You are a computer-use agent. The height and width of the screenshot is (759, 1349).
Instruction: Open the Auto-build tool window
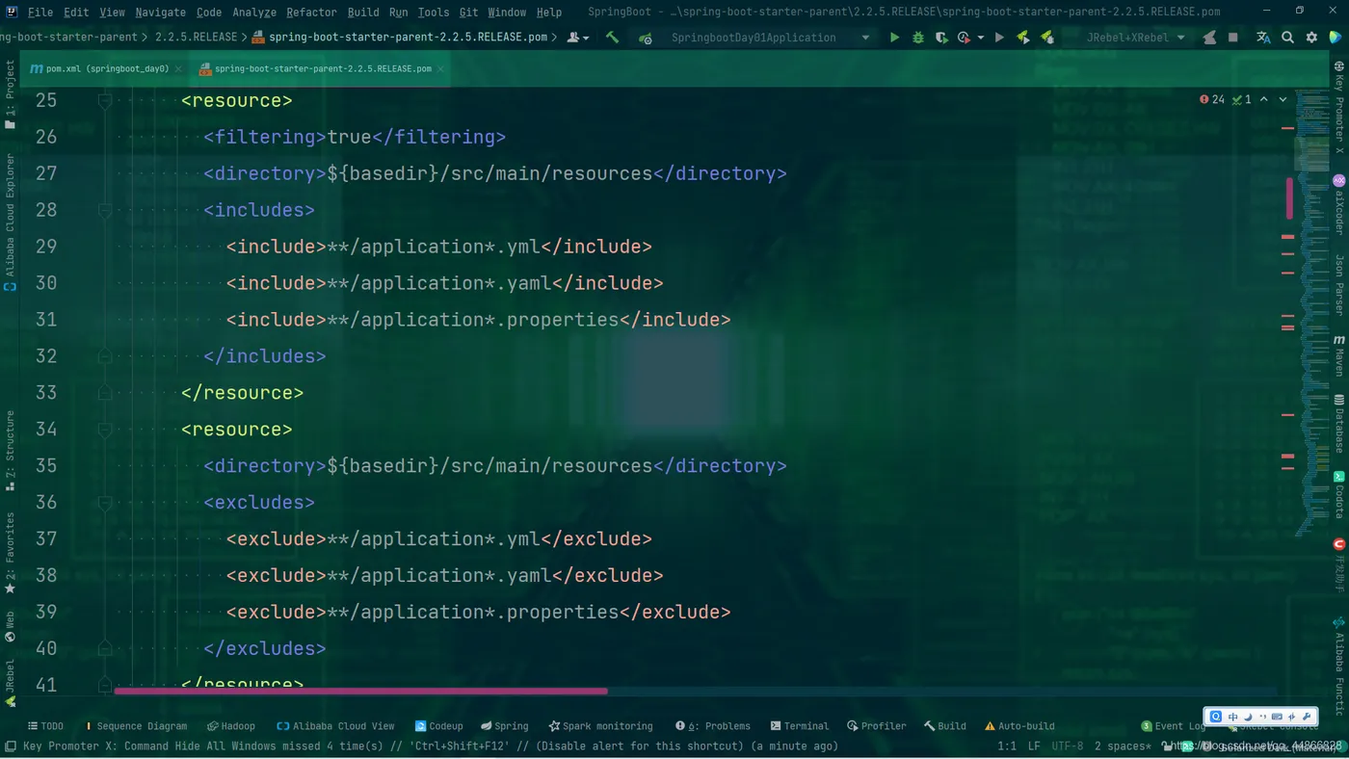pos(1019,726)
